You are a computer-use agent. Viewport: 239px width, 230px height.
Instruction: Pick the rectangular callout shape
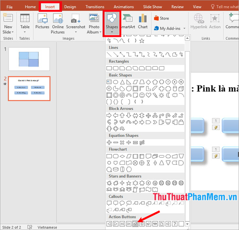(109, 203)
